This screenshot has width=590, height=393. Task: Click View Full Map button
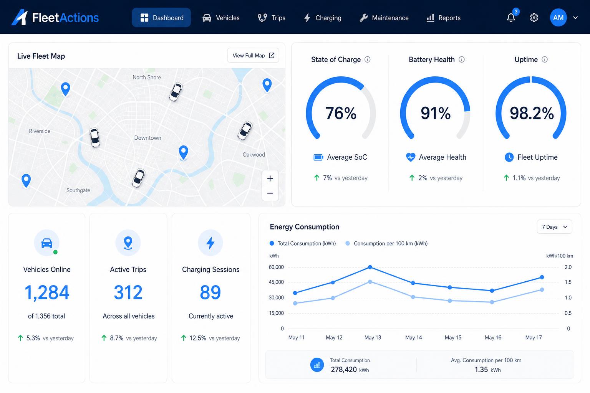(253, 55)
